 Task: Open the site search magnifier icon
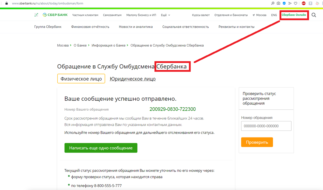[314, 15]
